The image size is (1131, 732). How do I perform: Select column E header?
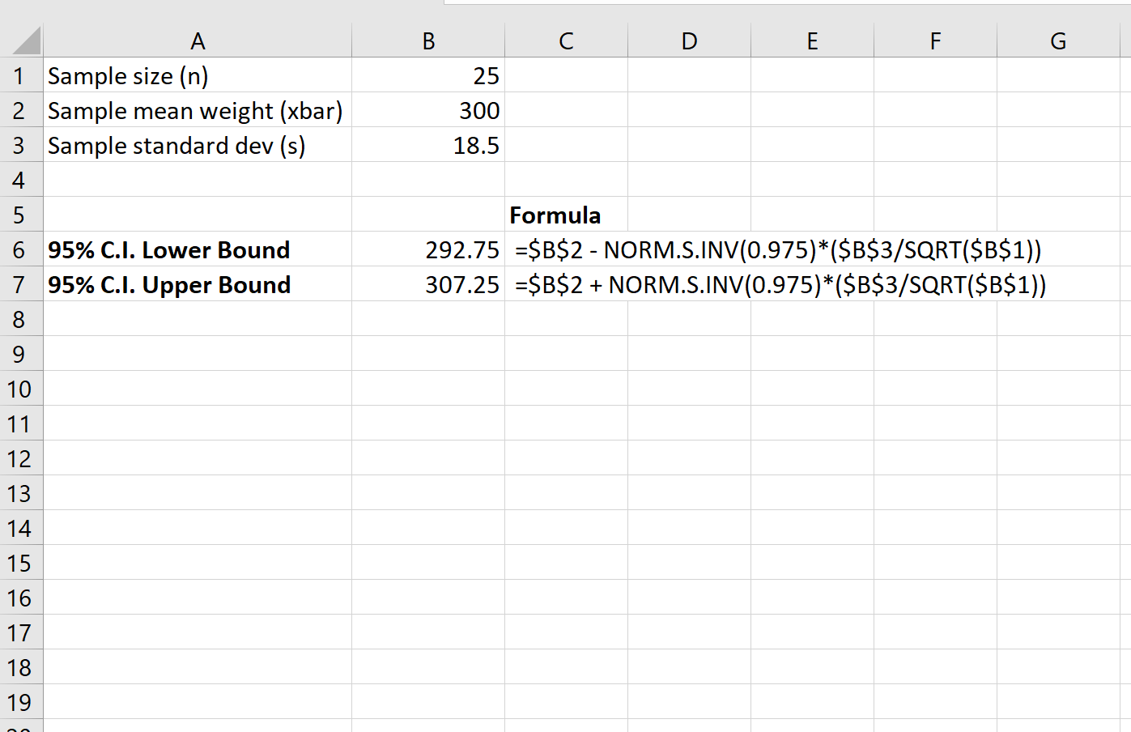tap(812, 41)
